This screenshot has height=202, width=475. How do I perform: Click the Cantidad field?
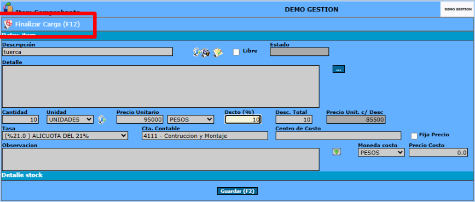(x=20, y=119)
